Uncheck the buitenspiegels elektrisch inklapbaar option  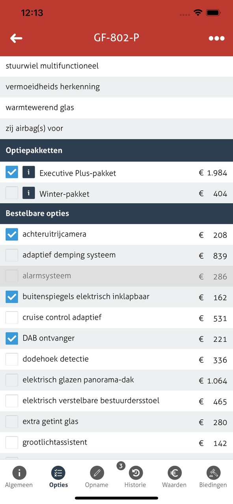[11, 297]
